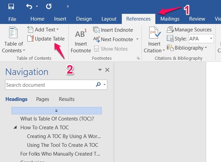Click the Table of Contents icon
Screen dimensions: 221x162
coord(14,32)
